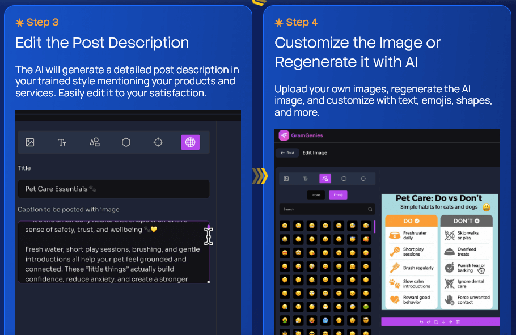Select the highlighted shapes tool in Edit Image toolbar
The image size is (516, 335).
tap(325, 179)
